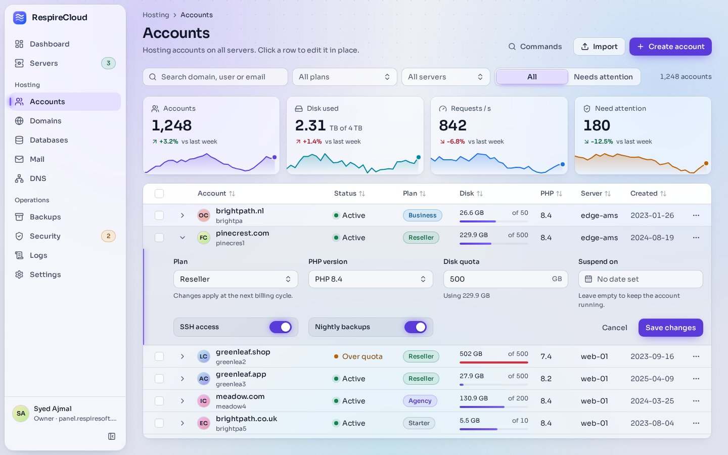Screen dimensions: 728x455
Task: Click the OC avatar for brightpath.nl
Action: 204,215
